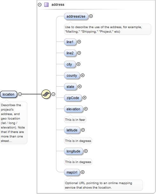Image resolution: width=156 pixels, height=194 pixels.
Task: Collapse the address type group
Action: point(39,5)
